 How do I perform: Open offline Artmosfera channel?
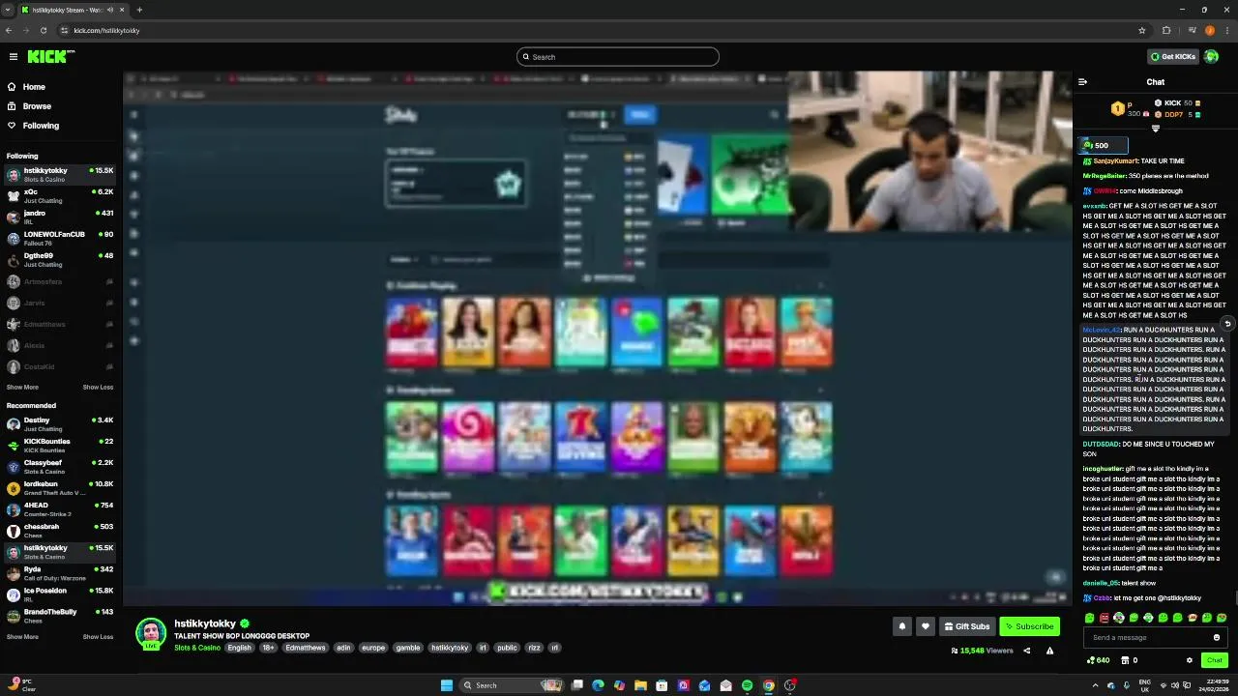[58, 282]
